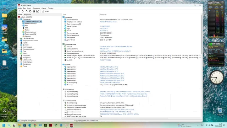Screen dimensions: 227x128
Task: Open taskbar search magnifier icon
Action: pyautogui.click(x=9, y=125)
